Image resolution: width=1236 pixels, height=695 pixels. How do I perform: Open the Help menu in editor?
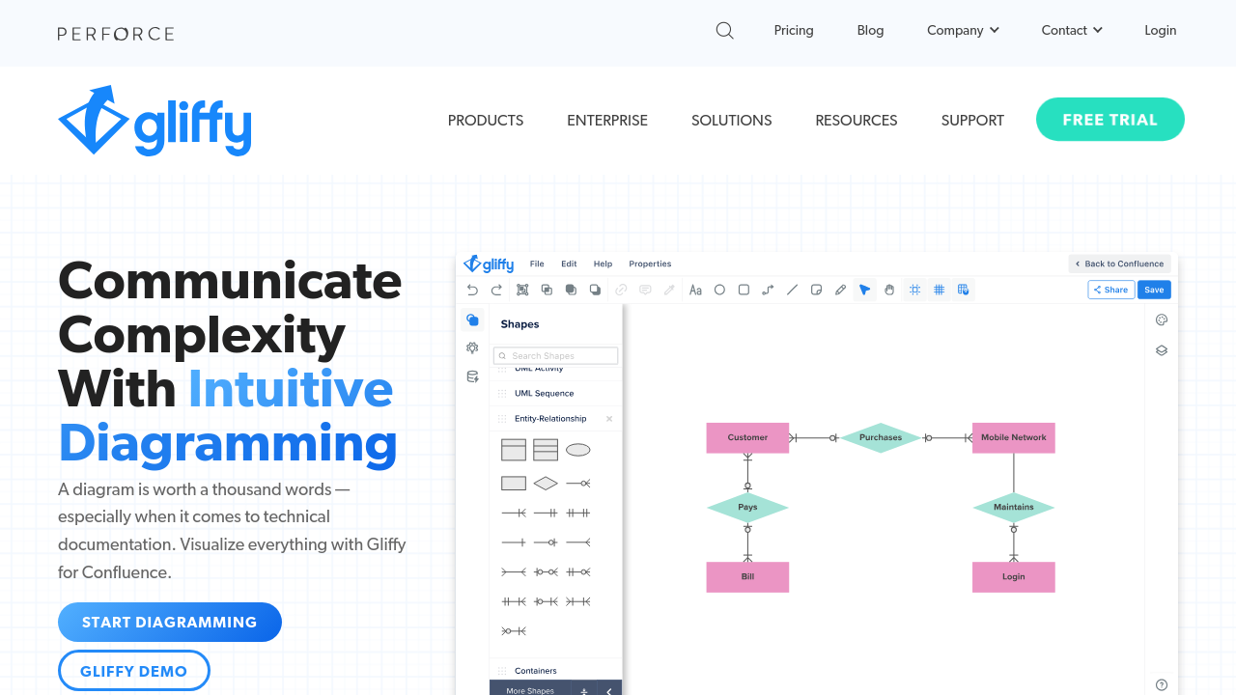click(603, 264)
